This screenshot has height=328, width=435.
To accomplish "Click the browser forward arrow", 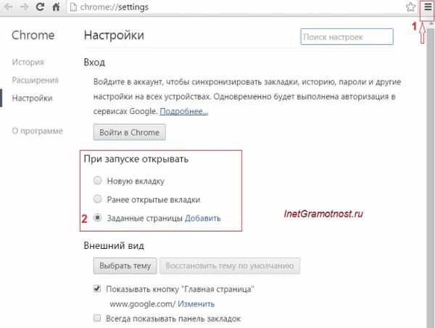I will click(25, 7).
